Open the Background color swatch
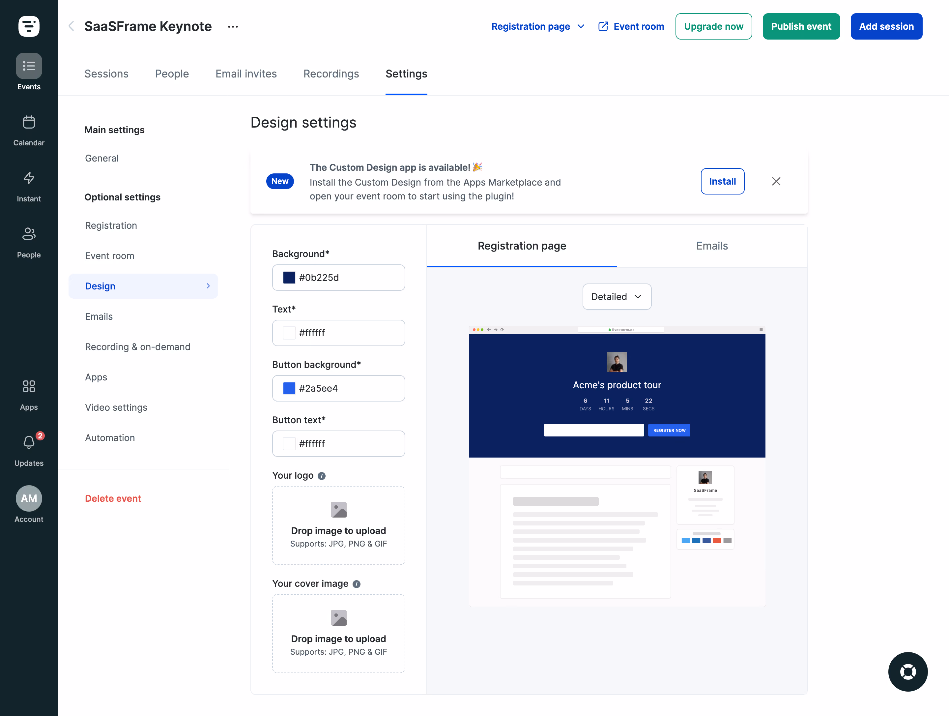 [289, 278]
